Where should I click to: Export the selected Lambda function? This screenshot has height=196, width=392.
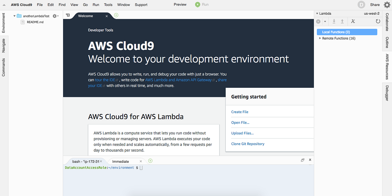(x=342, y=21)
